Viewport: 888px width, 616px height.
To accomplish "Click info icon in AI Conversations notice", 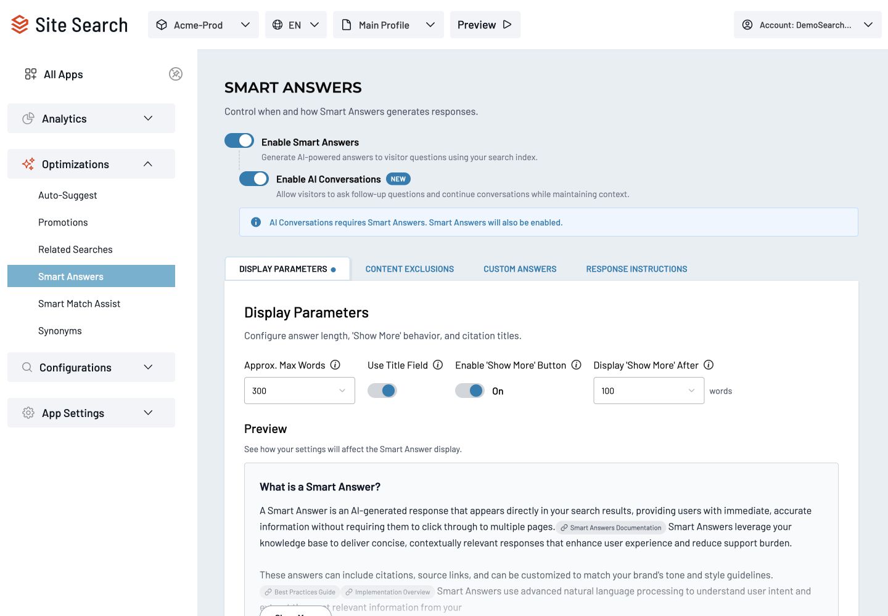I will click(x=256, y=222).
